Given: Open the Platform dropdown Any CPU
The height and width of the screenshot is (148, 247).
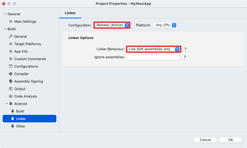Looking at the screenshot, I should (x=165, y=25).
